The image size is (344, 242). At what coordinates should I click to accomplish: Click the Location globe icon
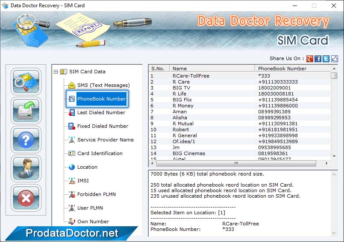point(72,167)
